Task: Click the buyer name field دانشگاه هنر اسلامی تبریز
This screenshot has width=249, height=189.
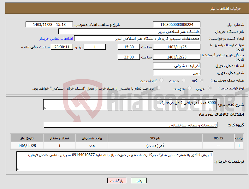Action: (129, 32)
